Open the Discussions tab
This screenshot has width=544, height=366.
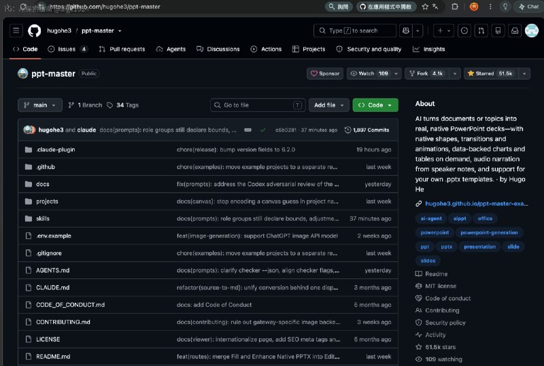[218, 49]
